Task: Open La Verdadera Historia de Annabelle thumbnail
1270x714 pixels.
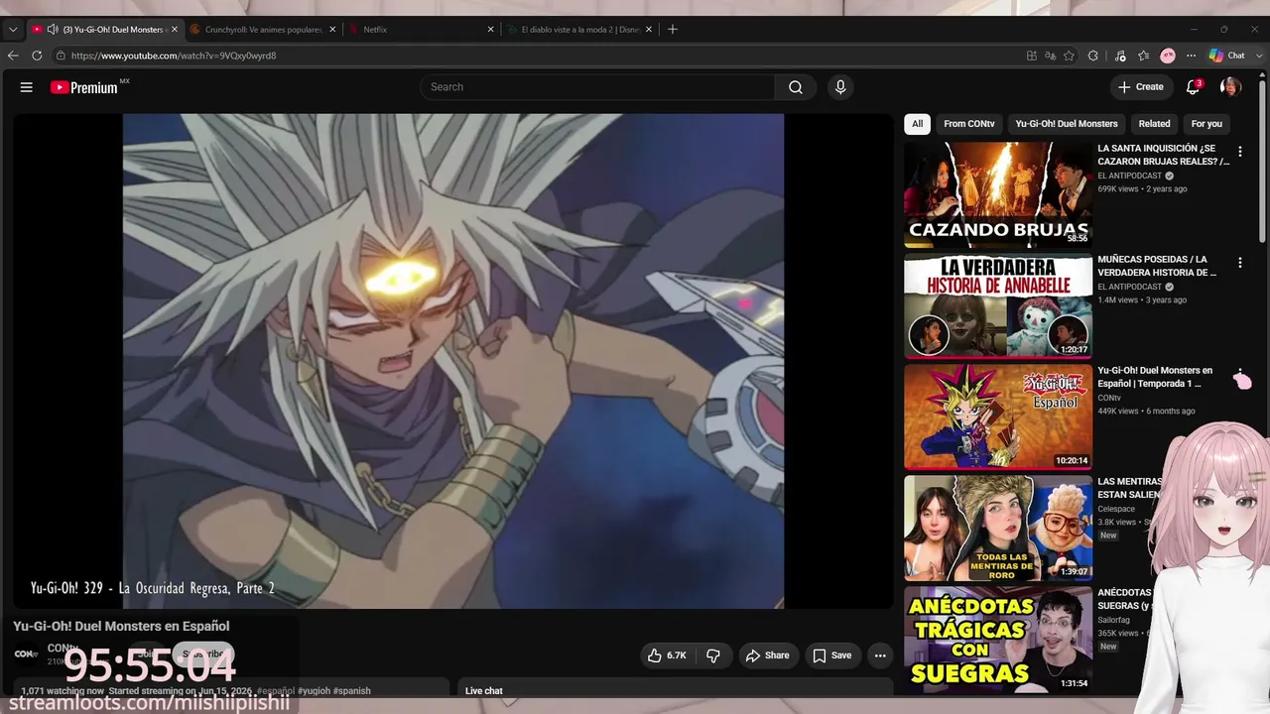Action: [998, 304]
